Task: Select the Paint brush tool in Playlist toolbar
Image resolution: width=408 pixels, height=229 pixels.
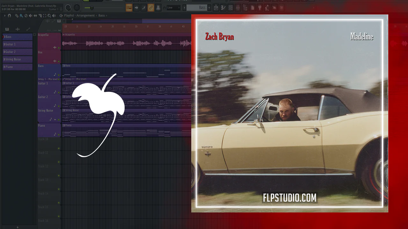Action: tap(21, 16)
